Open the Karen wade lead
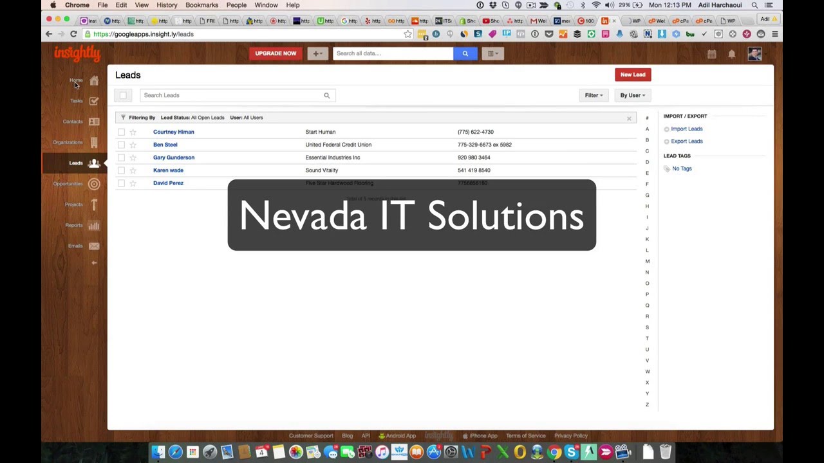This screenshot has width=824, height=463. 168,170
